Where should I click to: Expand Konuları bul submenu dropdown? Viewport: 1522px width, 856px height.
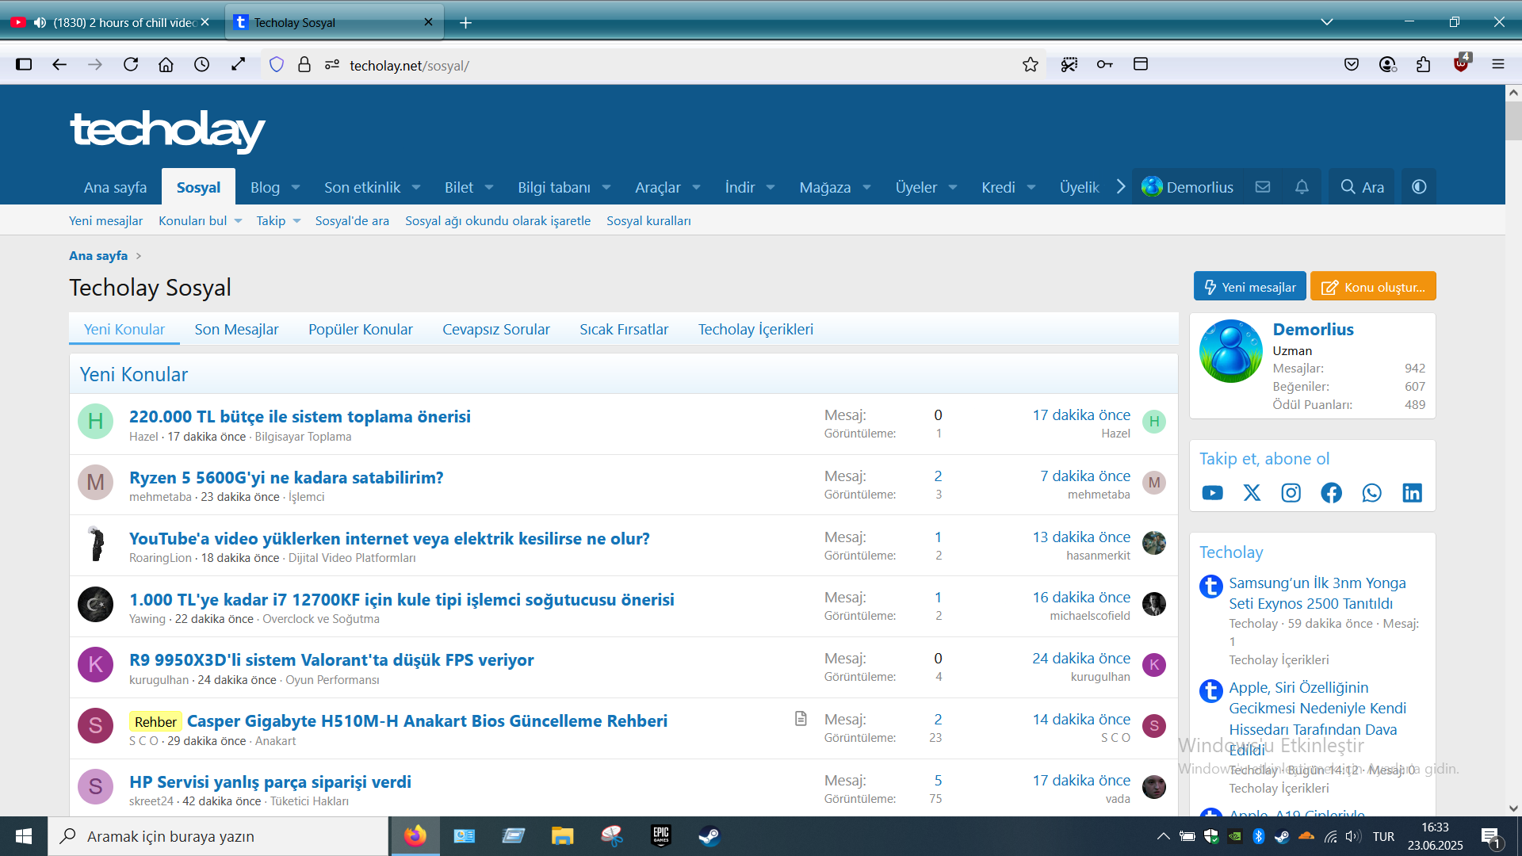[x=238, y=221]
